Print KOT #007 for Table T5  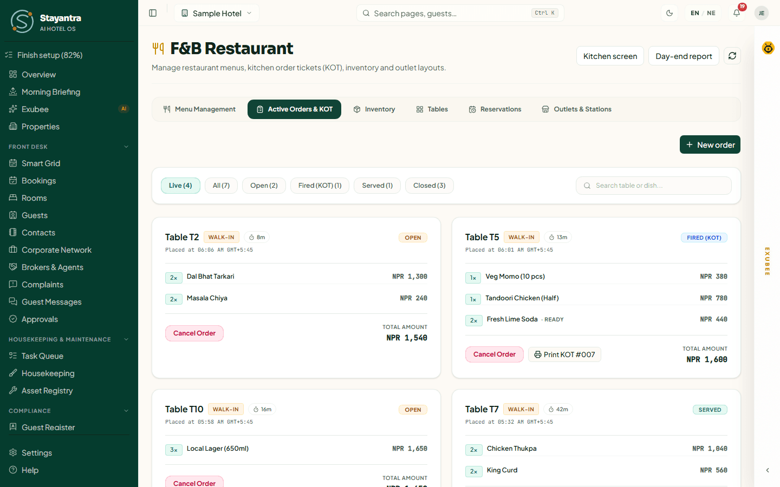tap(564, 354)
